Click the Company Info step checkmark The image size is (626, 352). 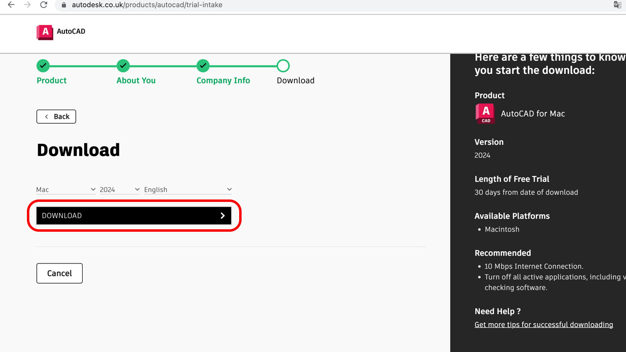tap(203, 66)
